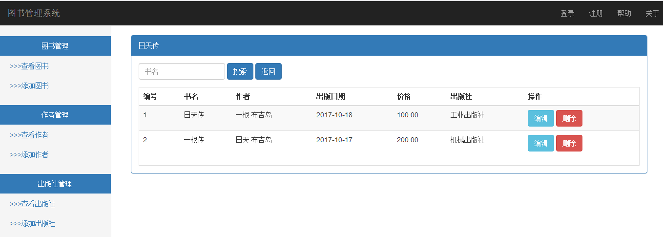Click the 书名 column header
This screenshot has height=237, width=663.
pyautogui.click(x=191, y=96)
